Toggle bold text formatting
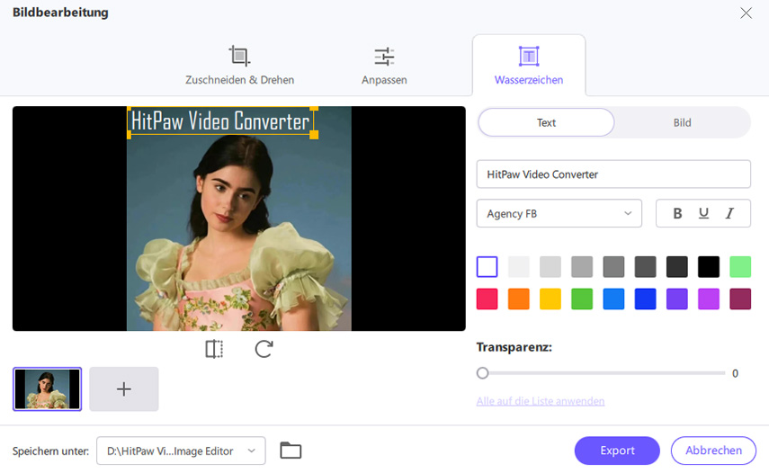The image size is (769, 473). click(677, 213)
